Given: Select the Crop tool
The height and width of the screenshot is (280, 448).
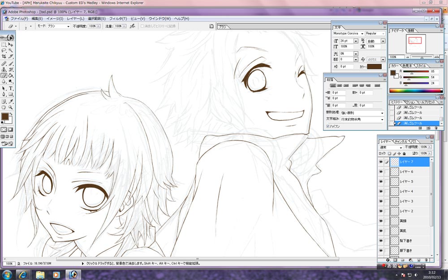Looking at the screenshot, I should tap(4, 56).
